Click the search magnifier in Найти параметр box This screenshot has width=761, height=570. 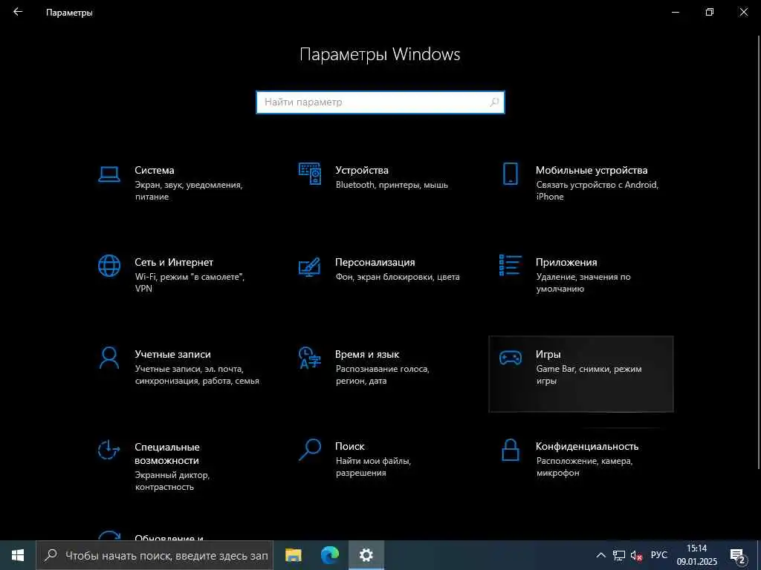(x=494, y=102)
